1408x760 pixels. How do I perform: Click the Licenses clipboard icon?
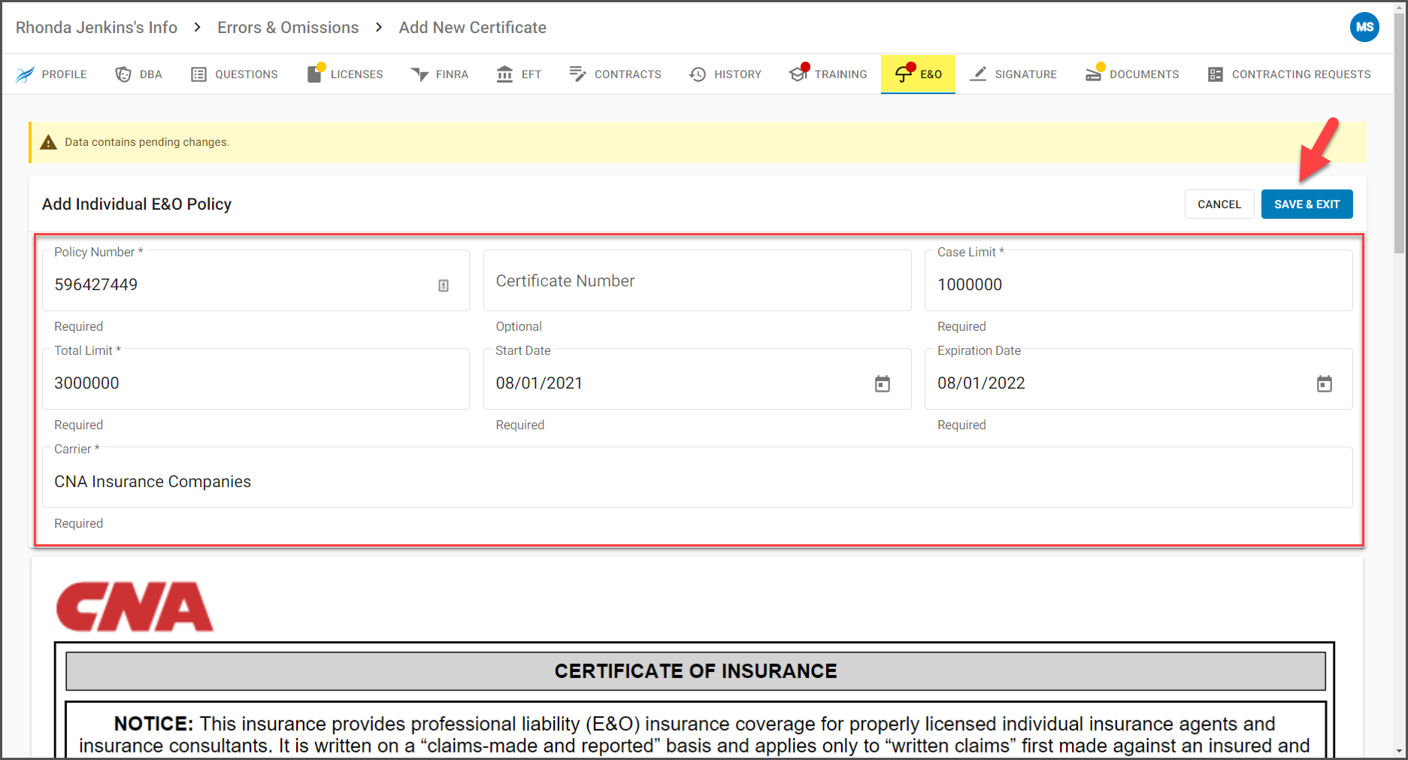point(315,74)
